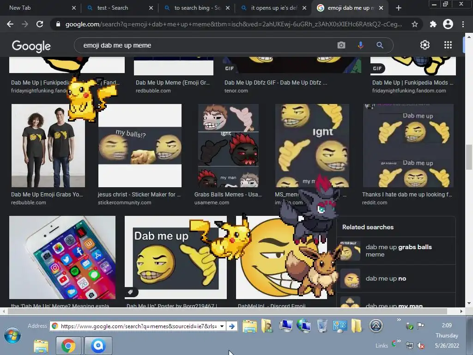Screen dimensions: 473x355
Task: View site info via the padlock icon
Action: 58,24
